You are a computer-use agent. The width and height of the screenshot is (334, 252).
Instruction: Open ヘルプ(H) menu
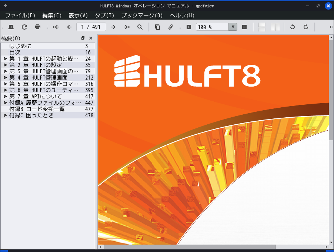(x=182, y=15)
